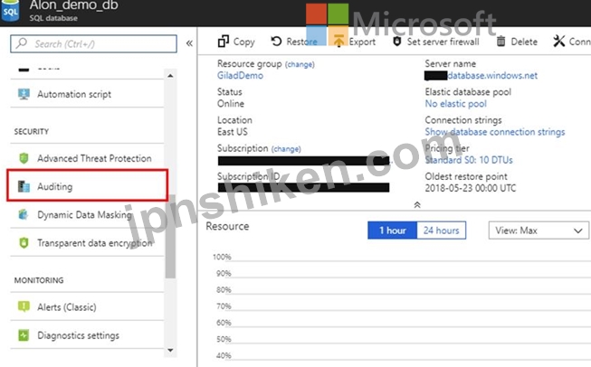Click the Transparent data encryption shield icon
The height and width of the screenshot is (367, 591).
(24, 243)
